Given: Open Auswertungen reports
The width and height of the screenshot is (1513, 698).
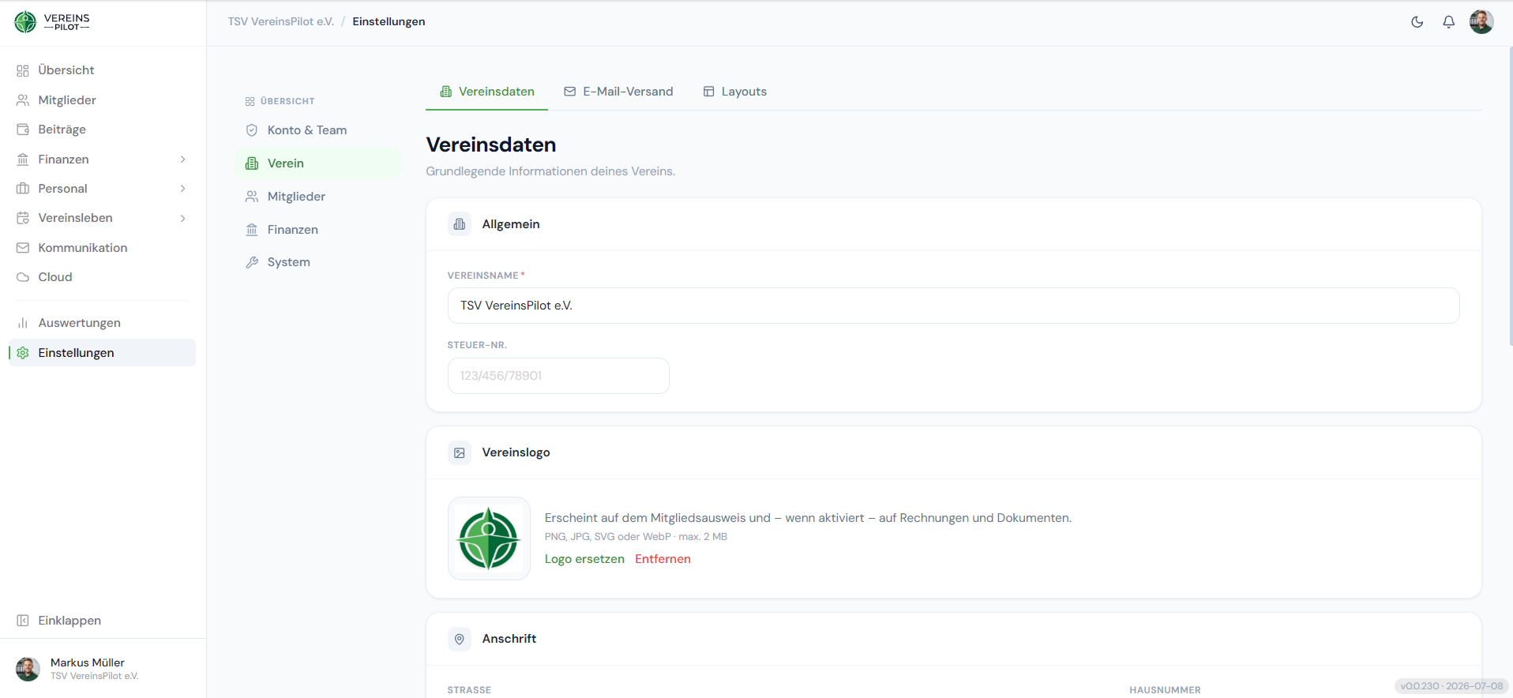Looking at the screenshot, I should click(x=103, y=323).
